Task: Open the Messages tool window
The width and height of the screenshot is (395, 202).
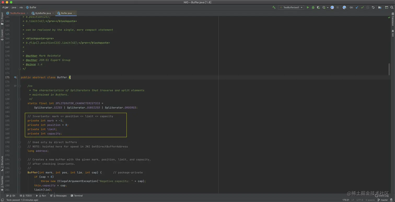Action: point(59,196)
